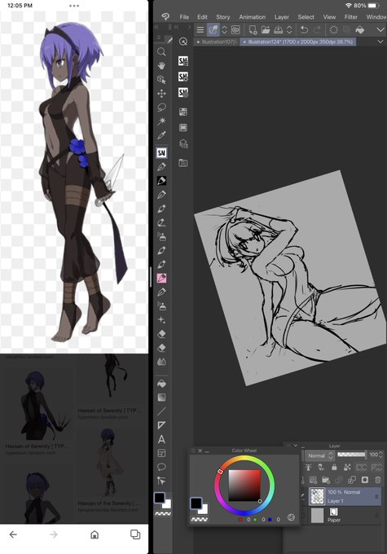
Task: Select transparent color swatch below tool palette
Action: (163, 513)
